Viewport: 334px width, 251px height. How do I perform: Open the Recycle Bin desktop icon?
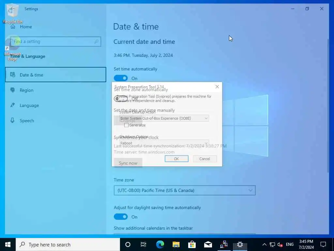12,13
